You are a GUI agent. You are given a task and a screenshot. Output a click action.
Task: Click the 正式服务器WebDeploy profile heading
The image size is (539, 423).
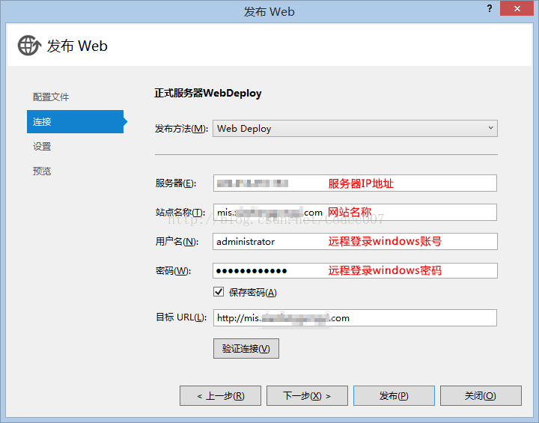pos(208,94)
